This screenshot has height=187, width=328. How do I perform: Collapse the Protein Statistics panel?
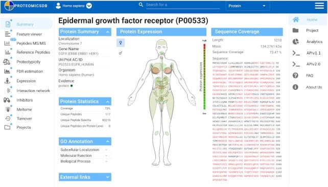pyautogui.click(x=107, y=102)
